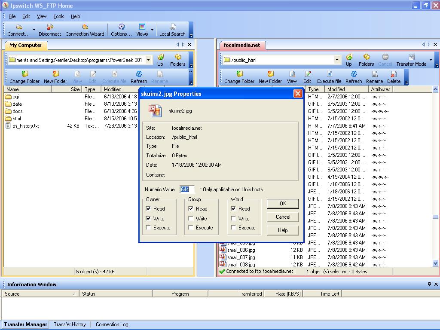The width and height of the screenshot is (440, 330).
Task: Open the File menu
Action: tap(12, 16)
